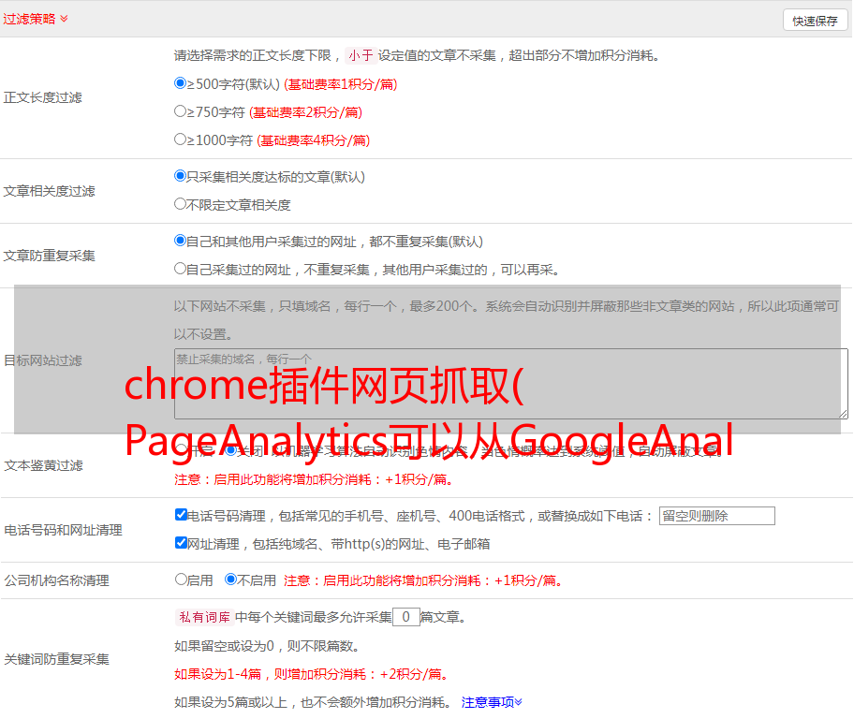The width and height of the screenshot is (854, 719).
Task: Collapse the 过滤策略 section header
Action: (36, 19)
